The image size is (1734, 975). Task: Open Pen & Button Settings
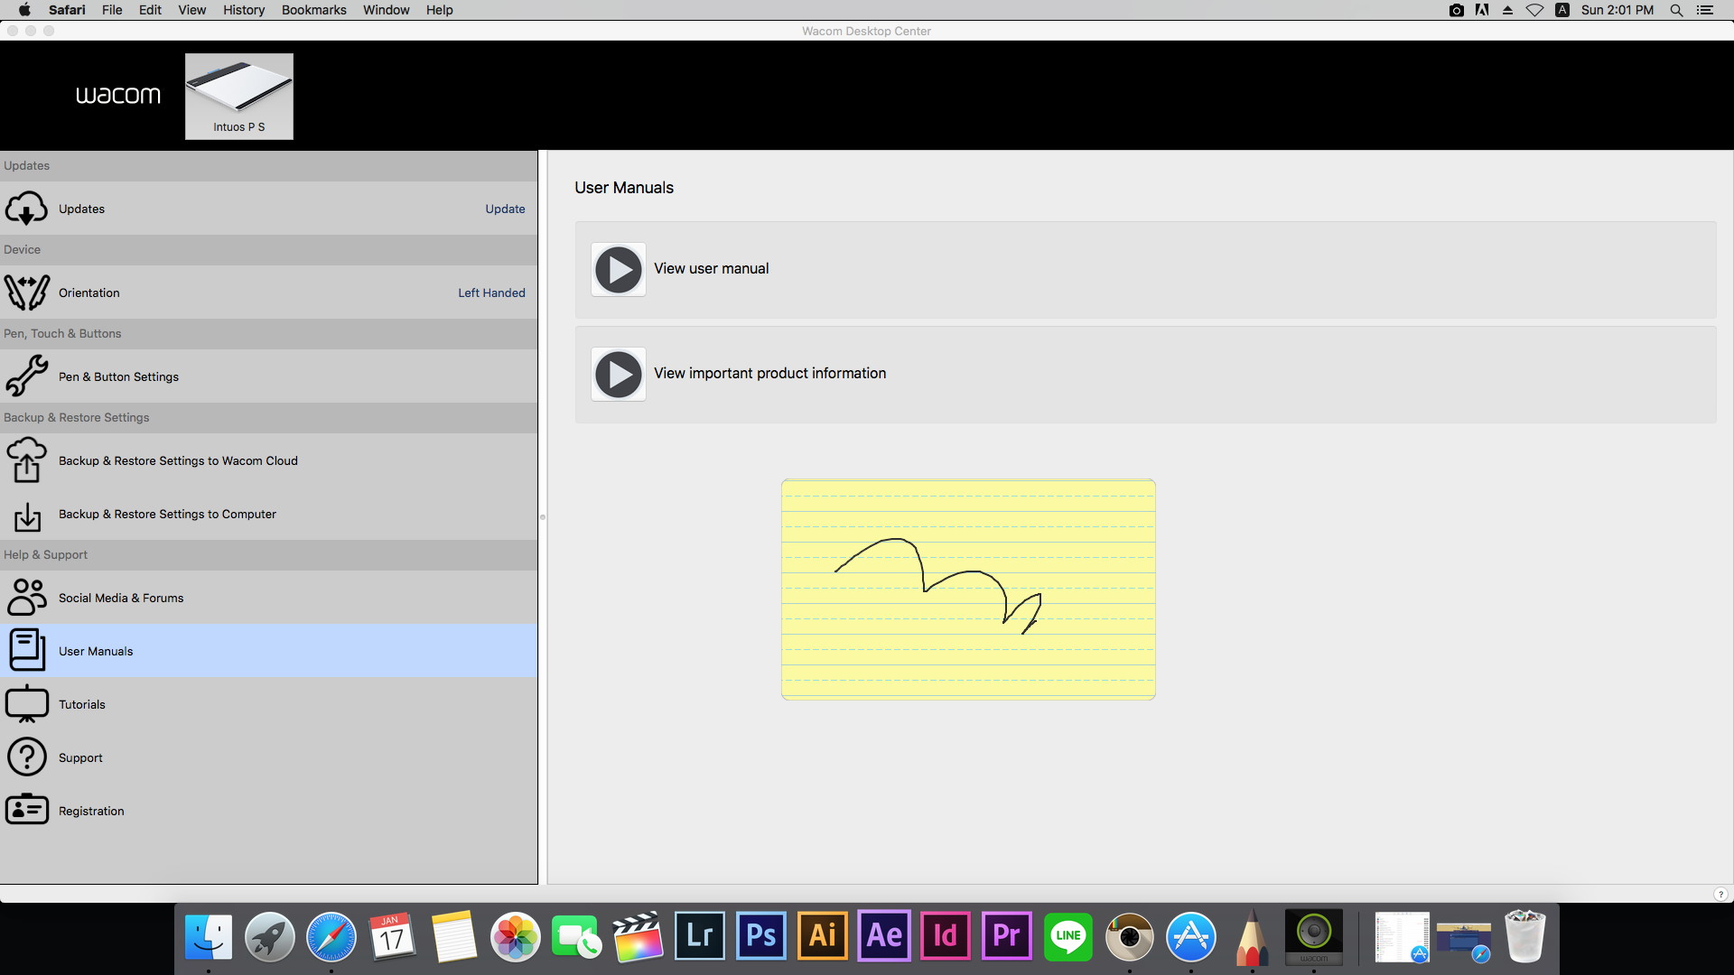[x=268, y=376]
